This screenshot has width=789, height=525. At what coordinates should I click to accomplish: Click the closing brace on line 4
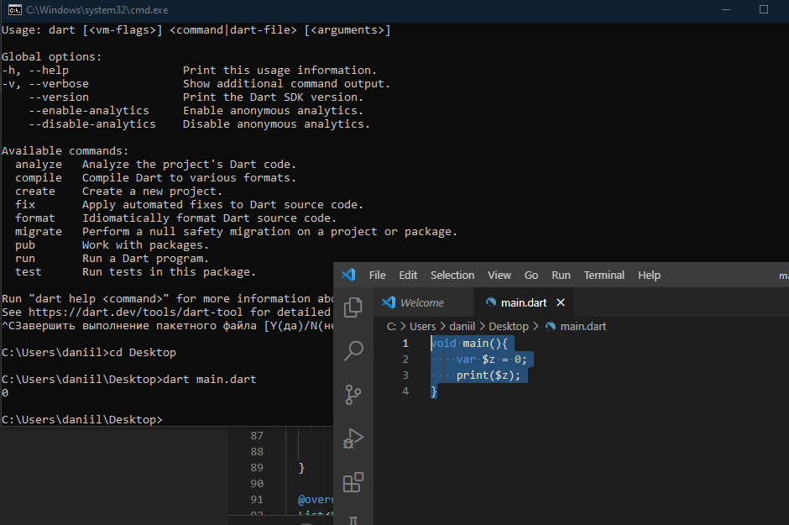tap(434, 391)
